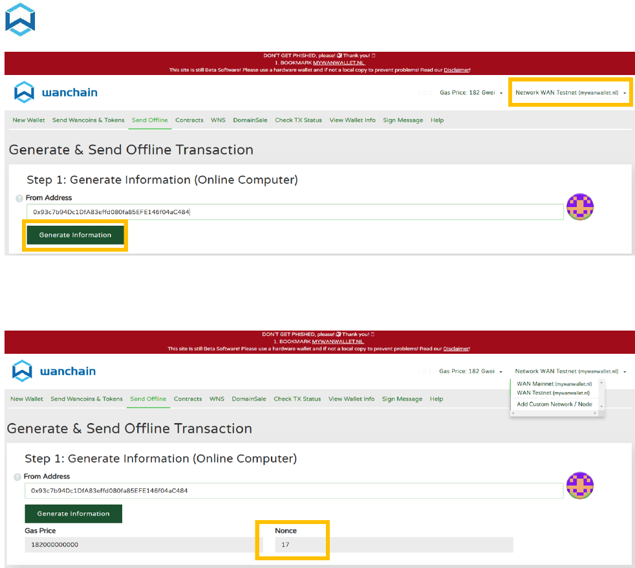The height and width of the screenshot is (568, 635).
Task: Open Network WAN Testnet dropdown in upper screenshot
Action: tap(570, 93)
